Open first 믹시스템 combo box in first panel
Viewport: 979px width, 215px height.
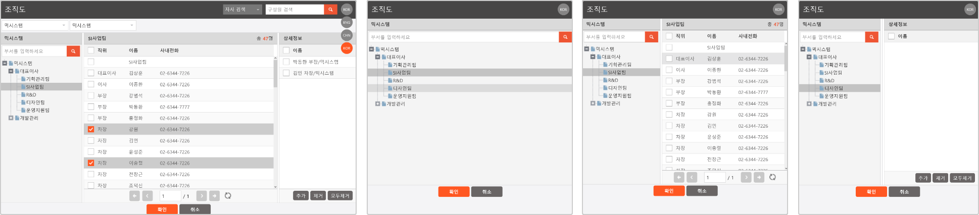click(35, 25)
